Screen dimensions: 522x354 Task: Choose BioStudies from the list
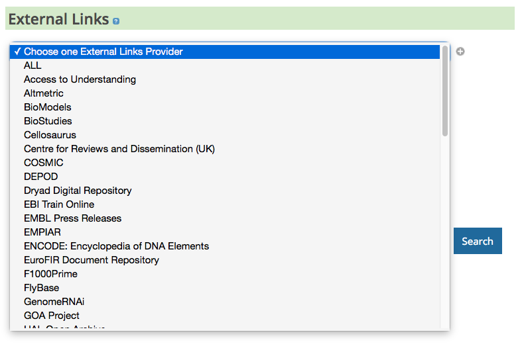coord(225,121)
